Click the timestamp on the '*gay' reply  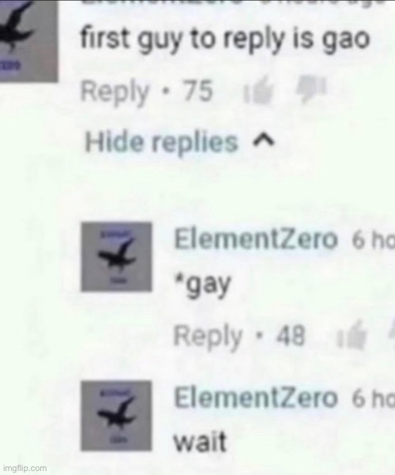click(x=374, y=241)
